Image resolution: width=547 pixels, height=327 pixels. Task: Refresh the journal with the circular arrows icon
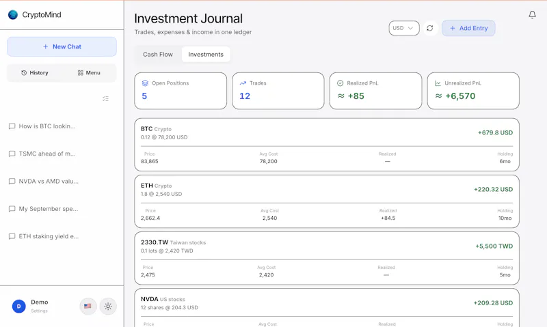coord(430,28)
